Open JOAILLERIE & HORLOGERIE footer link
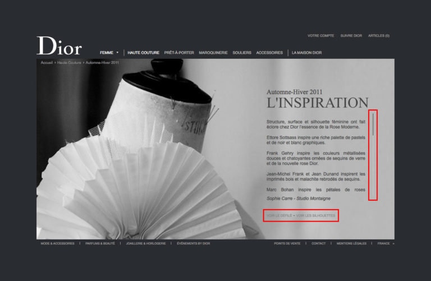431x281 pixels. 146,243
